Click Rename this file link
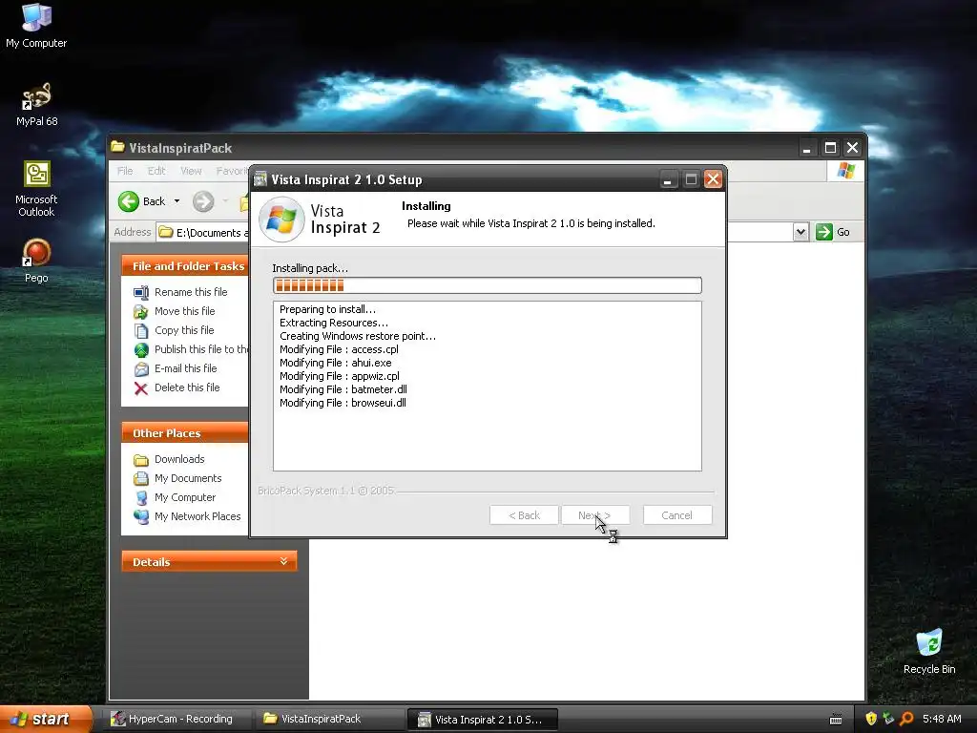Image resolution: width=977 pixels, height=733 pixels. coord(191,292)
